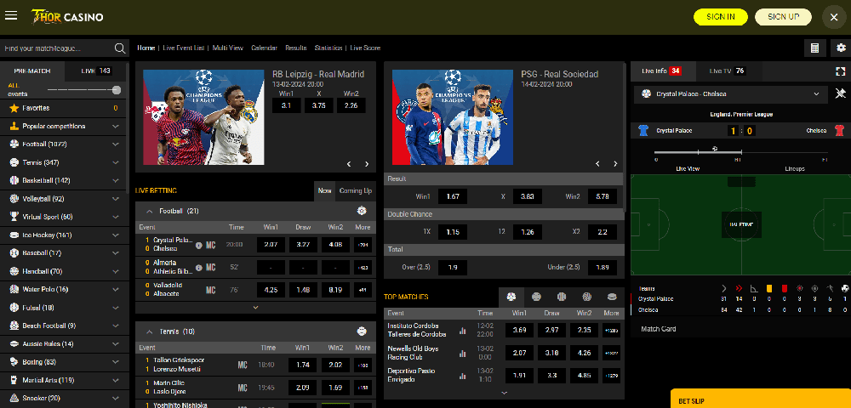Adjust the ALL events time slider handle
The image size is (851, 408).
pos(117,90)
